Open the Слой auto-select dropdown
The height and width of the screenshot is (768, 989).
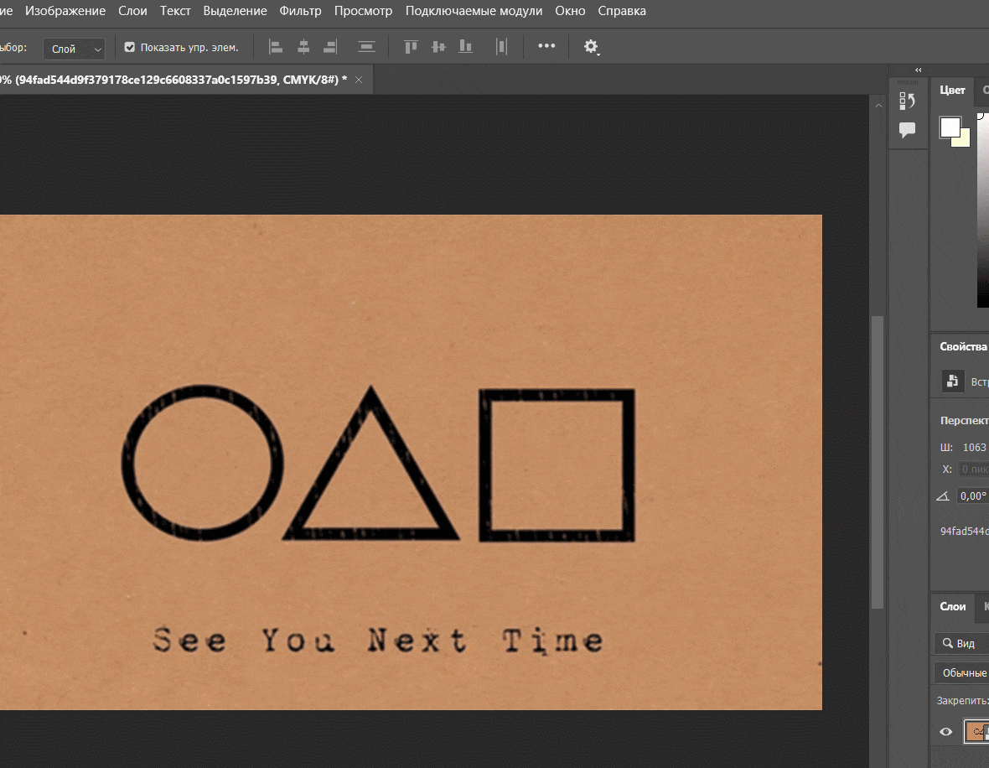point(74,49)
